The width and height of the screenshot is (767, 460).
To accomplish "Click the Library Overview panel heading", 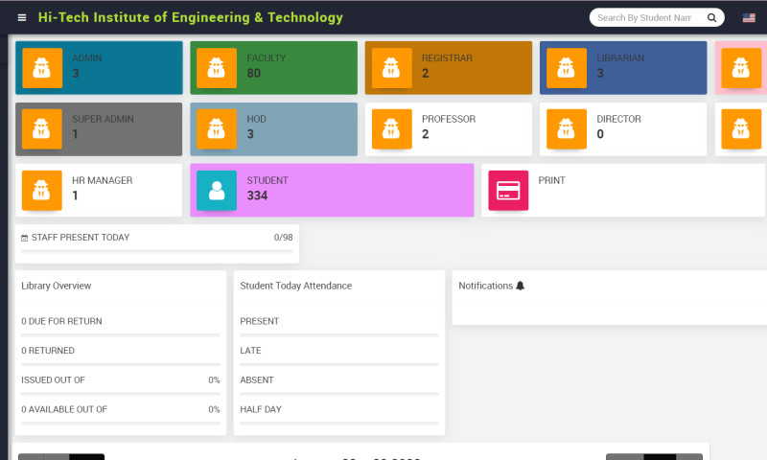I will pos(57,286).
